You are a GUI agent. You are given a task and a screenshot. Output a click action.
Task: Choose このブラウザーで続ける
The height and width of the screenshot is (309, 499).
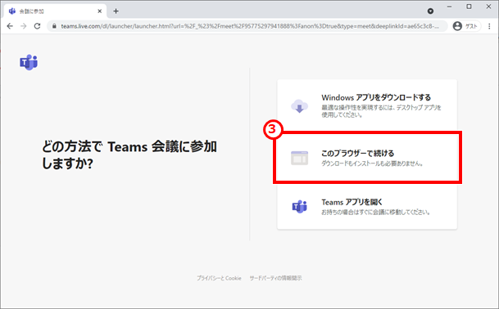click(x=367, y=158)
